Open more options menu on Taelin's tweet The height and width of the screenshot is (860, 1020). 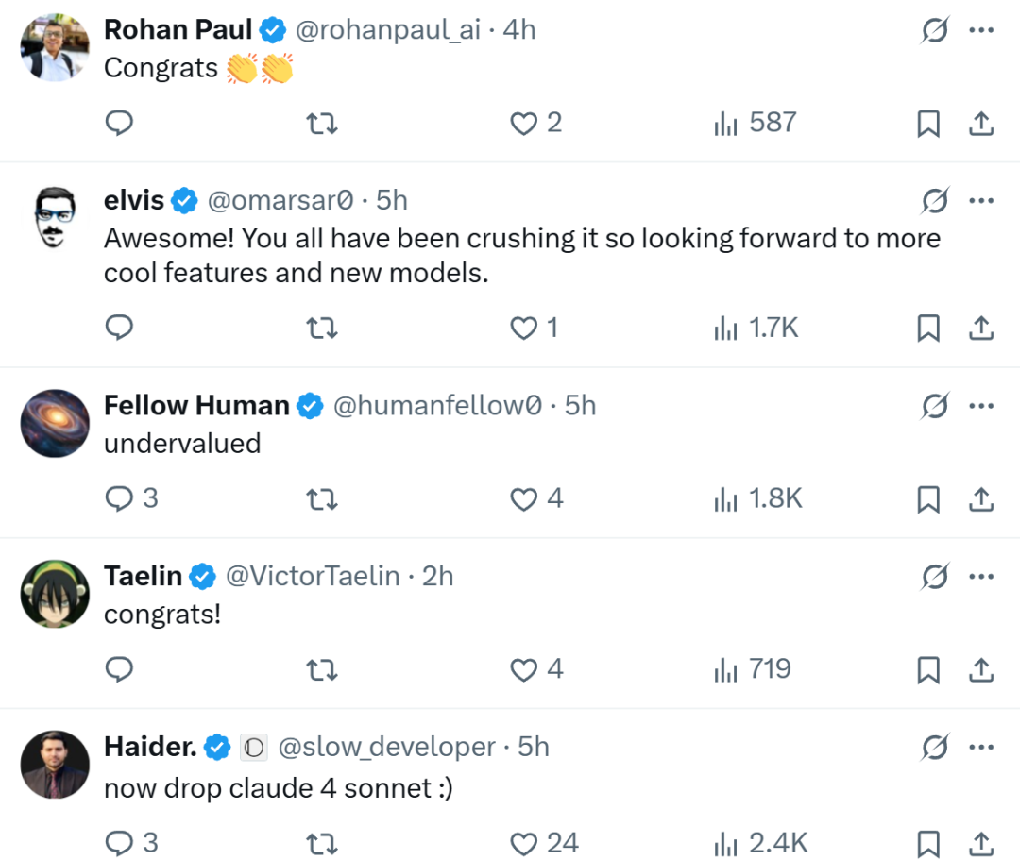click(982, 576)
